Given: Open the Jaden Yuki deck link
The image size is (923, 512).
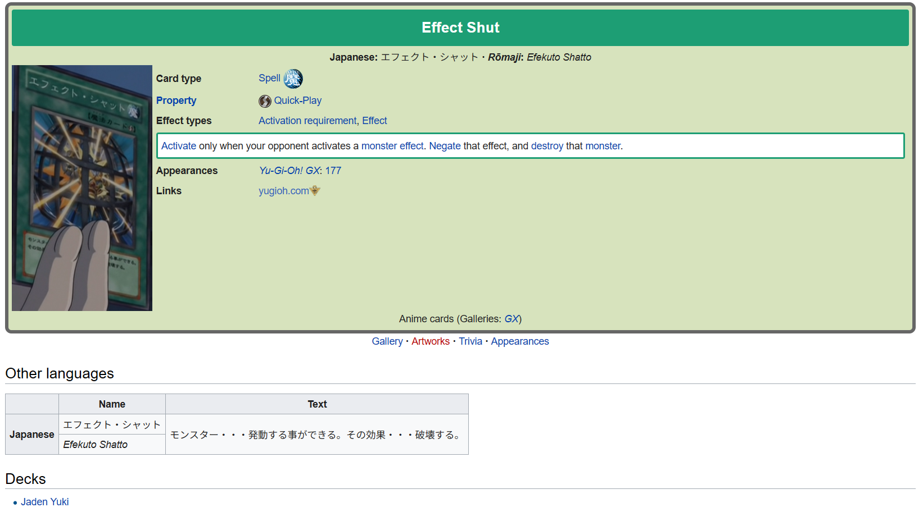Looking at the screenshot, I should point(45,502).
